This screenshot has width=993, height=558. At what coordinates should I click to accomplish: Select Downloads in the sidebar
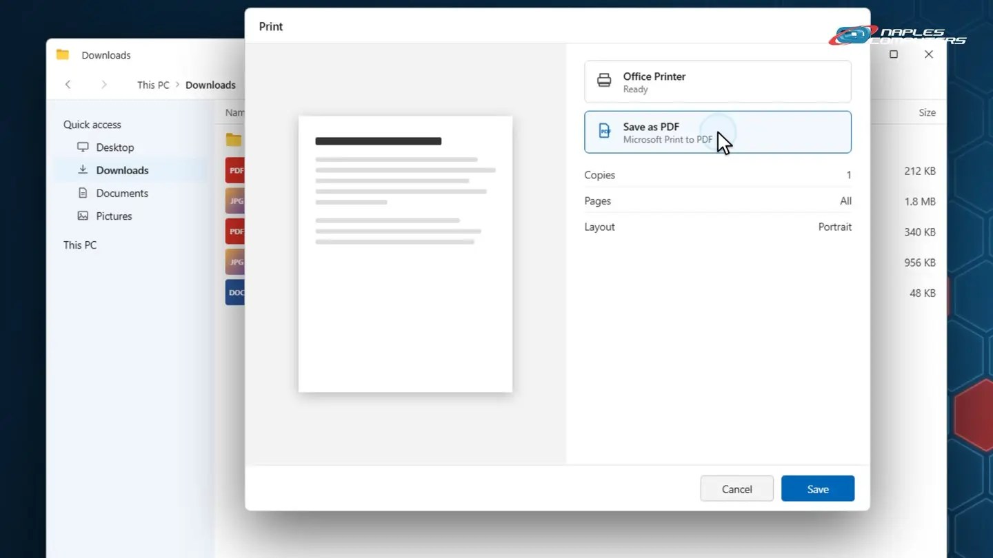[131, 170]
